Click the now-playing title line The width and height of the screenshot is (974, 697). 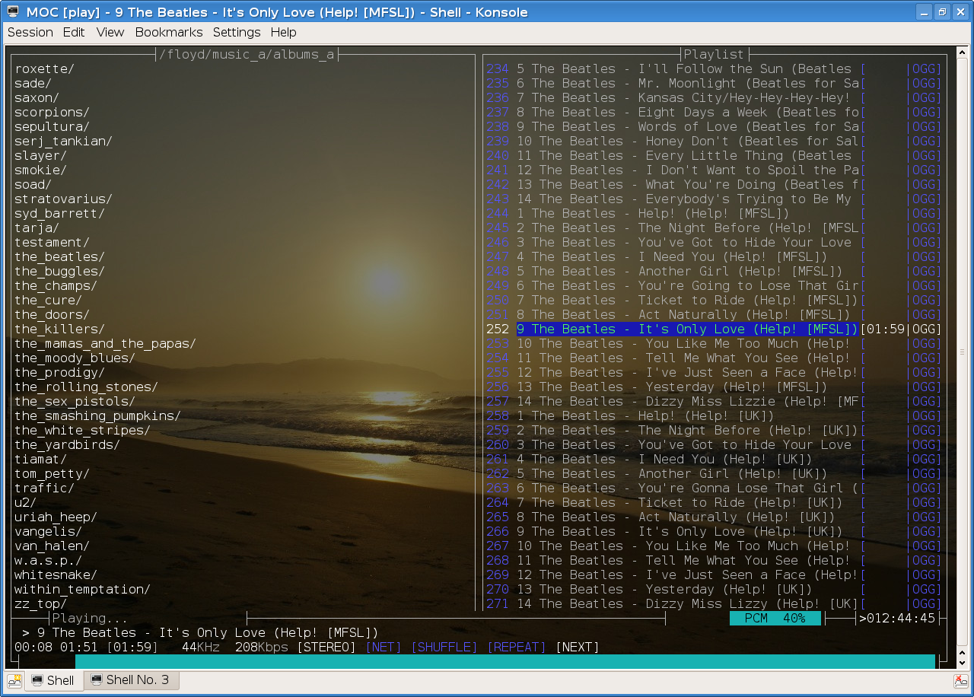[x=200, y=632]
